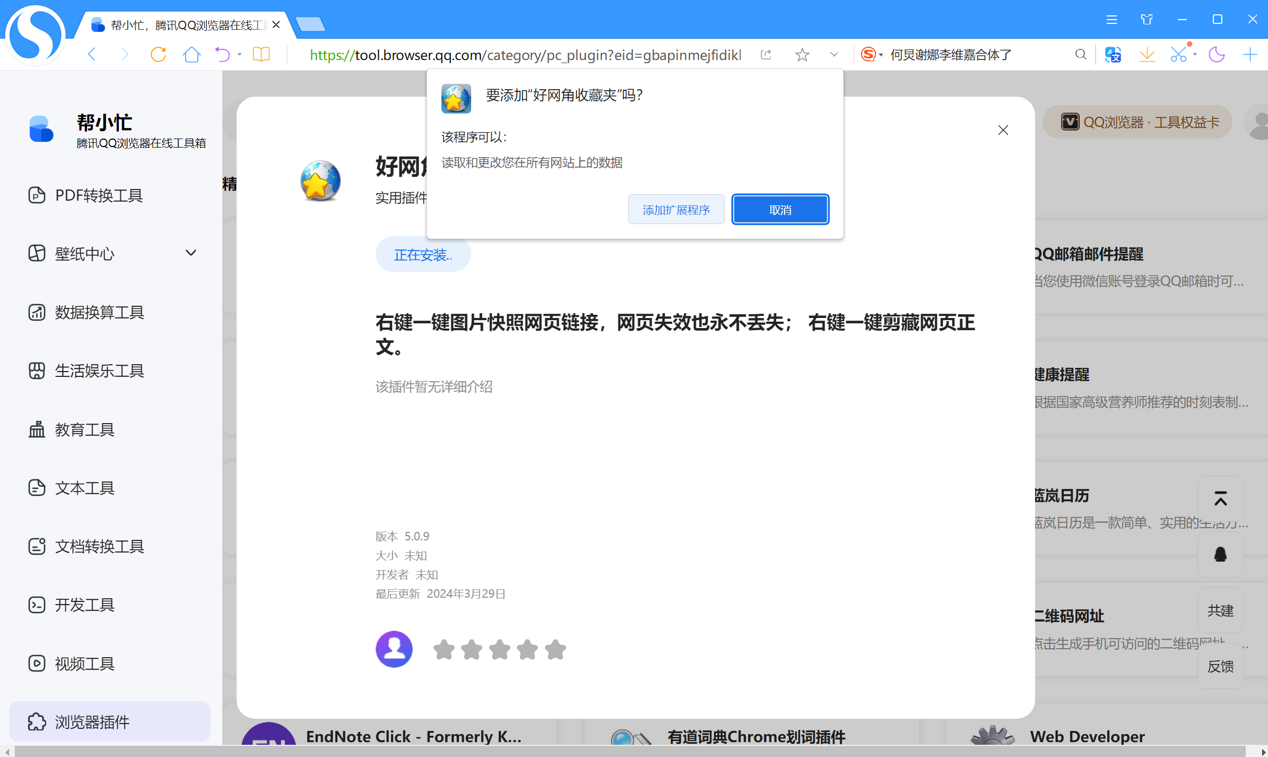Click 添加扩展程序 button
The image size is (1268, 757).
pos(676,210)
